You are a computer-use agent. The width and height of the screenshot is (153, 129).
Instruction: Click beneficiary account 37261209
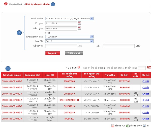coord(69,119)
